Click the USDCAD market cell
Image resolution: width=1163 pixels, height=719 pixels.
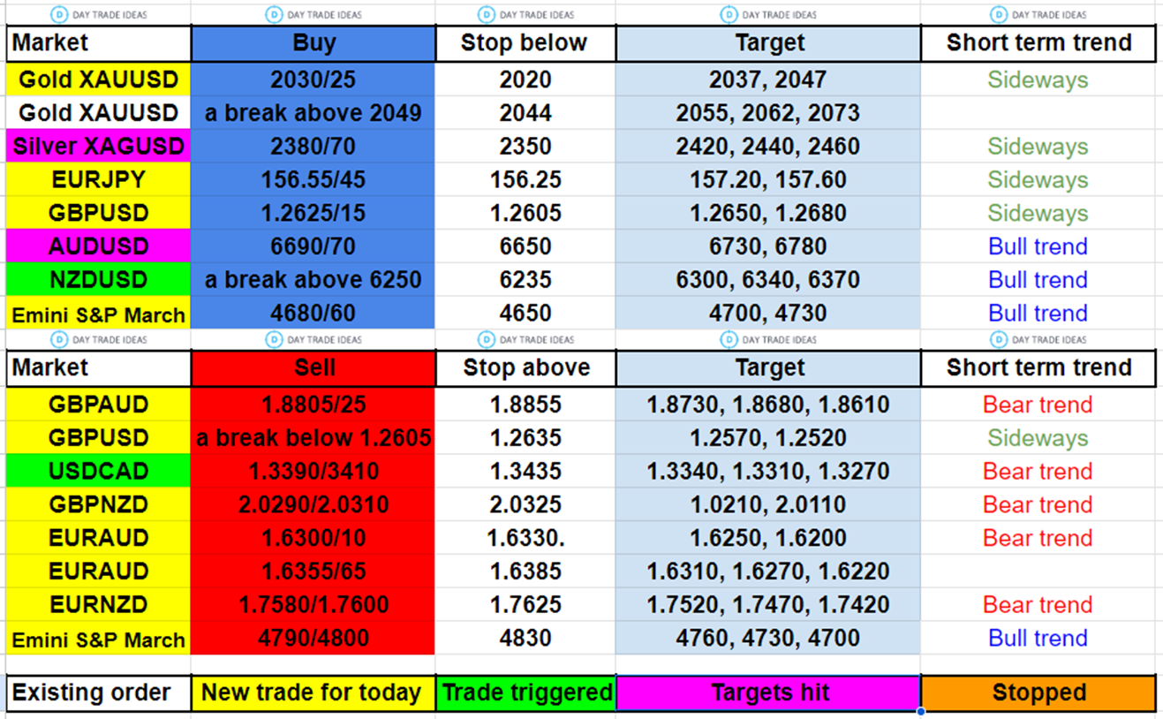[x=98, y=472]
